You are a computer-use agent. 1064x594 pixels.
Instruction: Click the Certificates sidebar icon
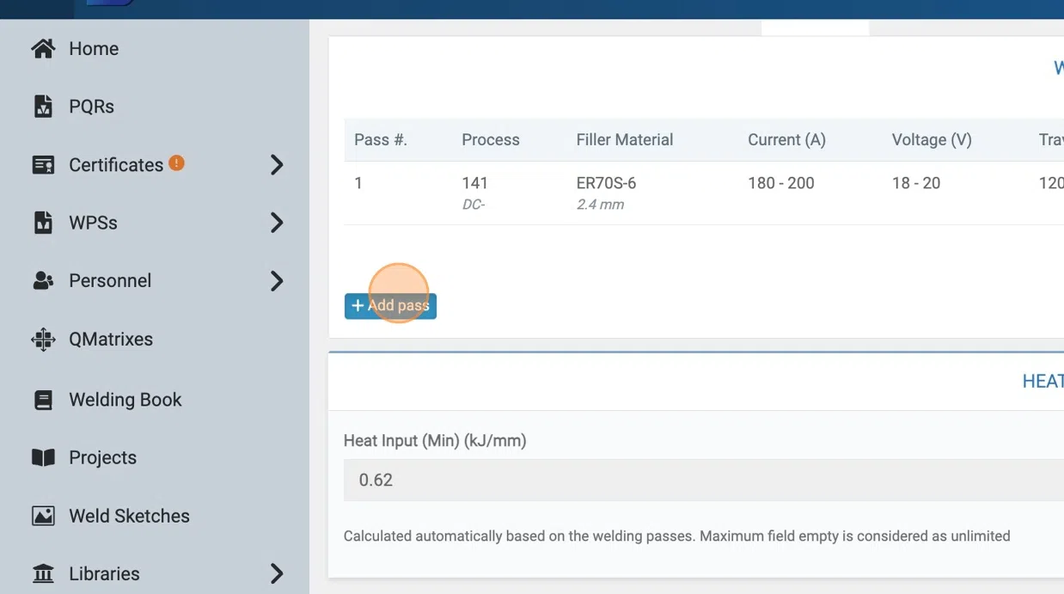(43, 164)
